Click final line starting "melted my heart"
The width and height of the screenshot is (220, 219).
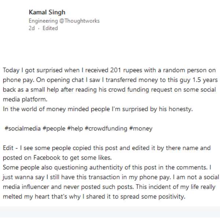pyautogui.click(x=94, y=196)
